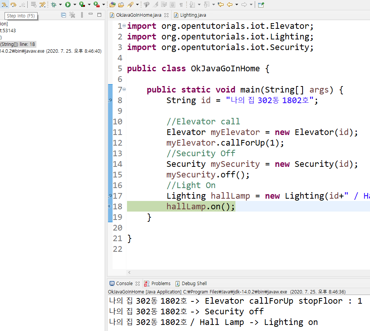
Task: Click the Coverage run icon
Action: click(x=82, y=5)
